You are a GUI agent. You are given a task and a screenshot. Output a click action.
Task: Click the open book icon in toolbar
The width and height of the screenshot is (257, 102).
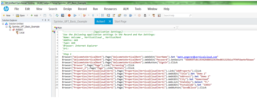click(x=125, y=16)
